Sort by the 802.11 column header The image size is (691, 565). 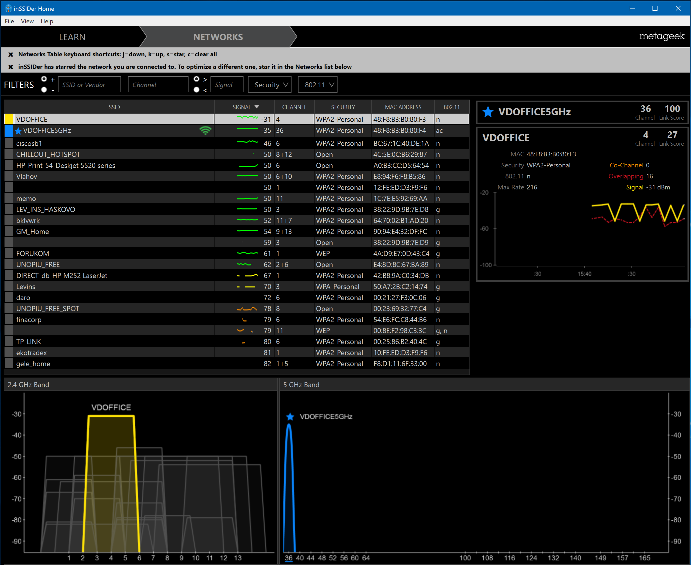(x=452, y=107)
